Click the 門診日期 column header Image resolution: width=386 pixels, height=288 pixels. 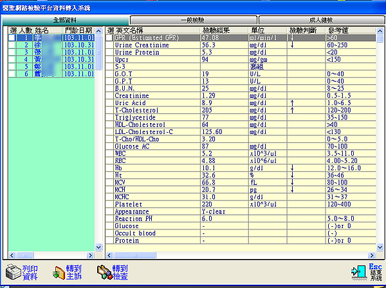click(78, 30)
